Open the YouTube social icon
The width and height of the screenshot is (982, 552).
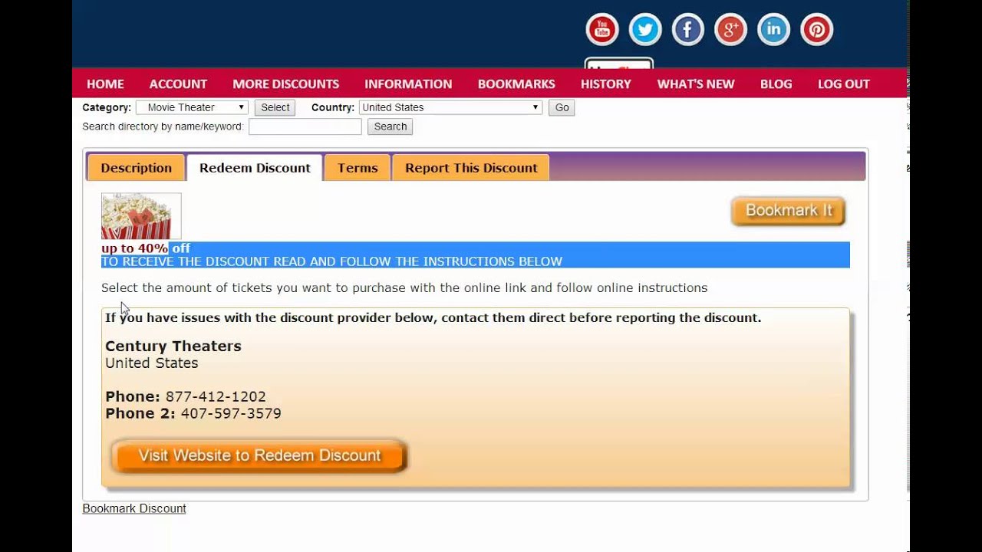tap(602, 30)
